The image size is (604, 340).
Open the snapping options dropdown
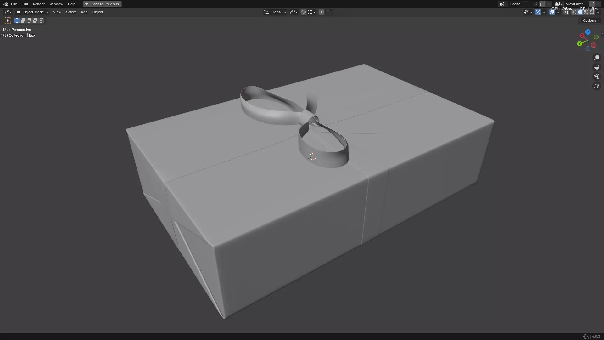pos(312,12)
